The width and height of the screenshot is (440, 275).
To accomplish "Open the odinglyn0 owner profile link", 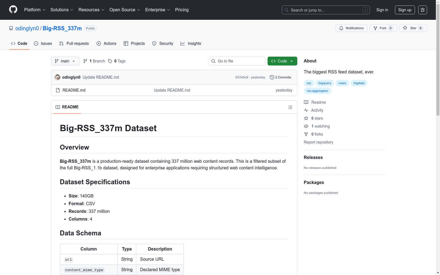I will 27,28.
